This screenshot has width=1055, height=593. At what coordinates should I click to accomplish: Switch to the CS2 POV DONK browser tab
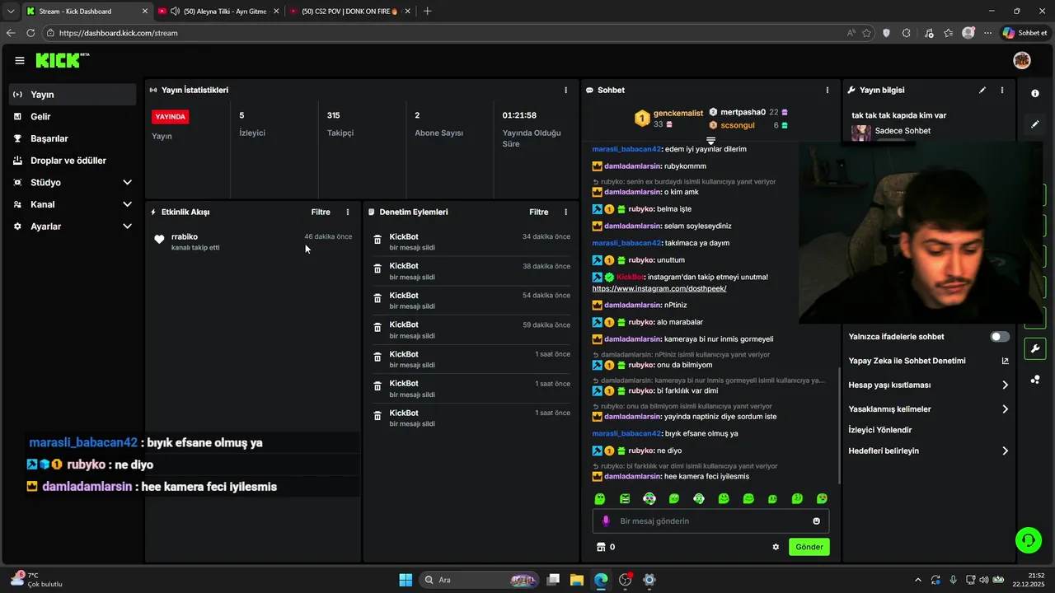[351, 12]
